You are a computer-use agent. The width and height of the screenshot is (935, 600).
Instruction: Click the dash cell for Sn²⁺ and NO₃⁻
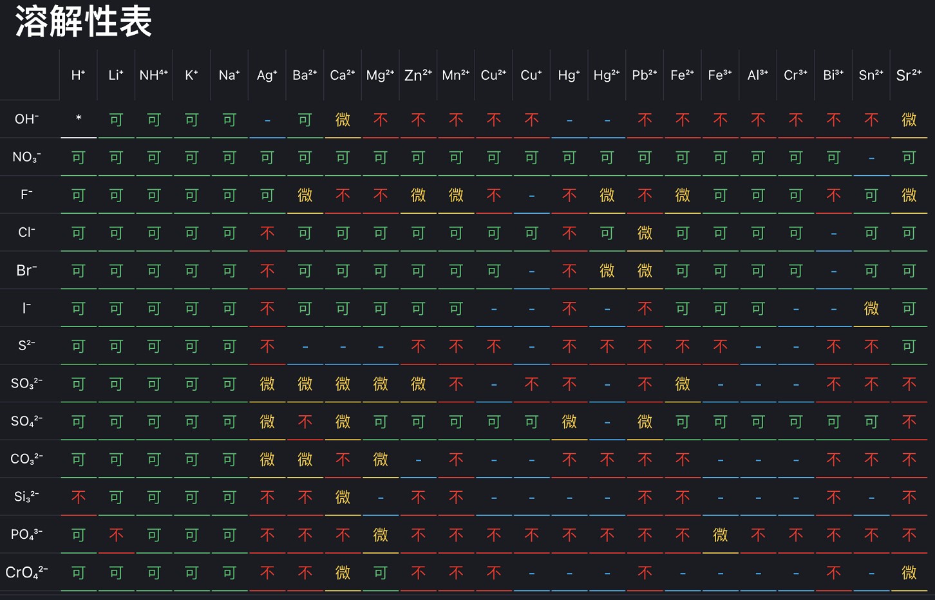[871, 158]
